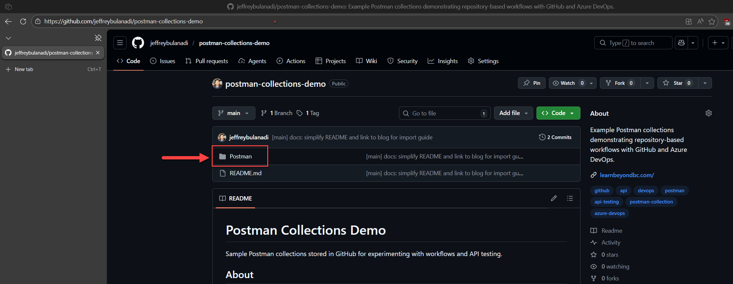
Task: Reload the page with refresh icon
Action: (23, 21)
